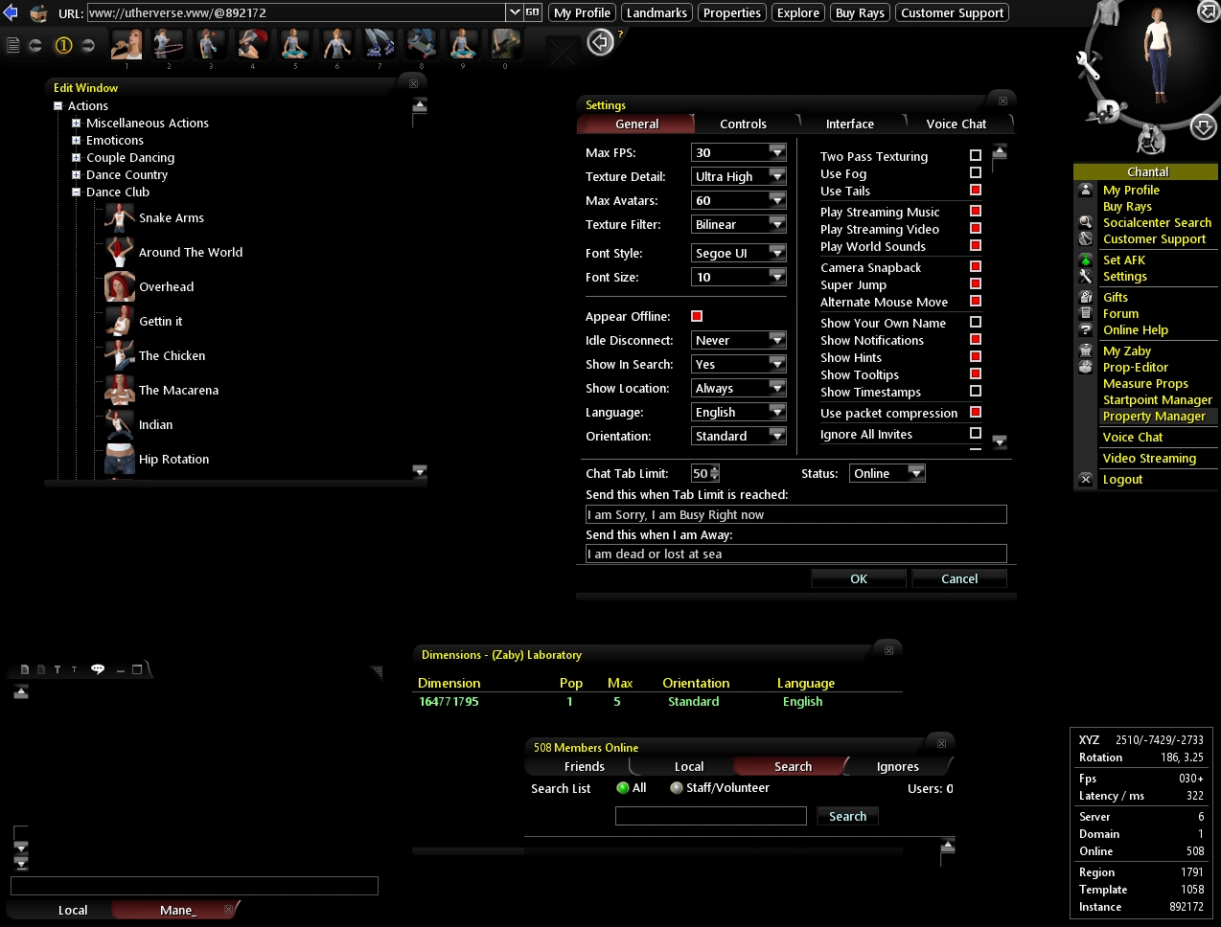This screenshot has height=927, width=1221.
Task: Collapse the Dance Club tree branch
Action: 75,192
